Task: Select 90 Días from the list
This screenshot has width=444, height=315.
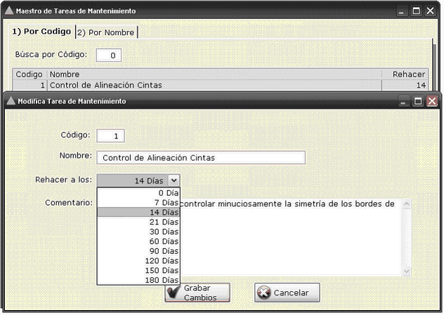Action: [x=138, y=250]
